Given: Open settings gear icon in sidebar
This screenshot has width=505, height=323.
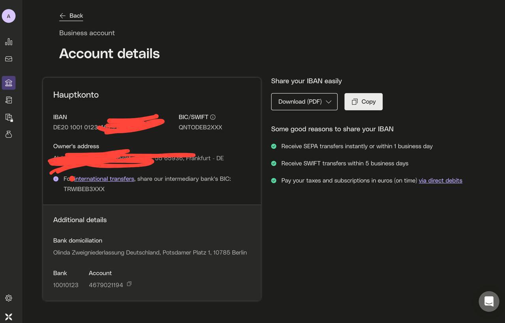Looking at the screenshot, I should point(9,298).
